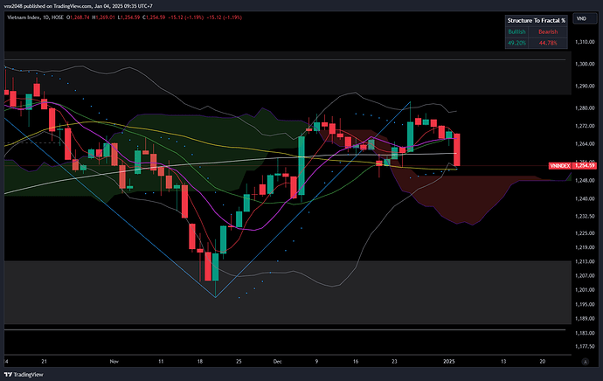Click the 'published on TradingView.com' caption text
Viewport: 603px width, 381px height.
pyautogui.click(x=58, y=6)
